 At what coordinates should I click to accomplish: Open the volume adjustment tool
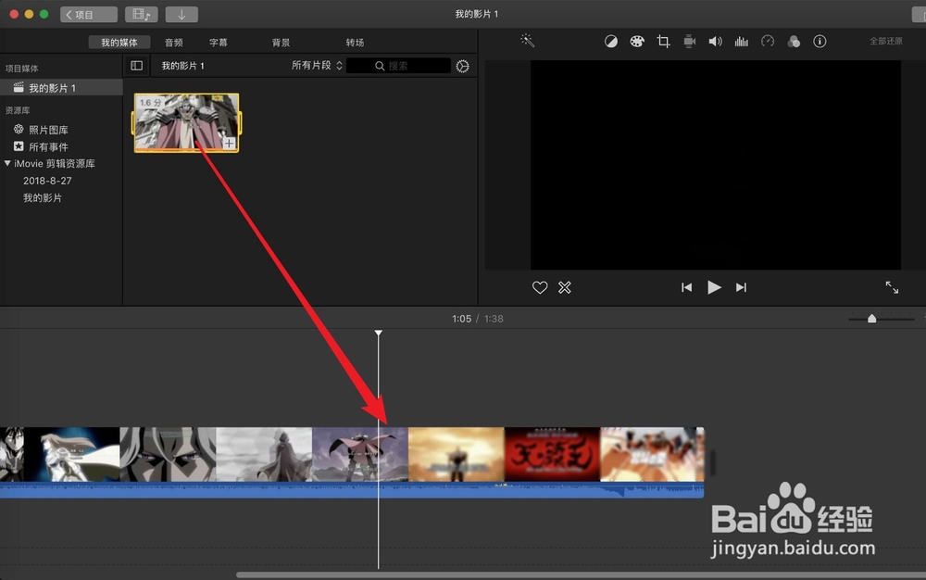tap(715, 42)
